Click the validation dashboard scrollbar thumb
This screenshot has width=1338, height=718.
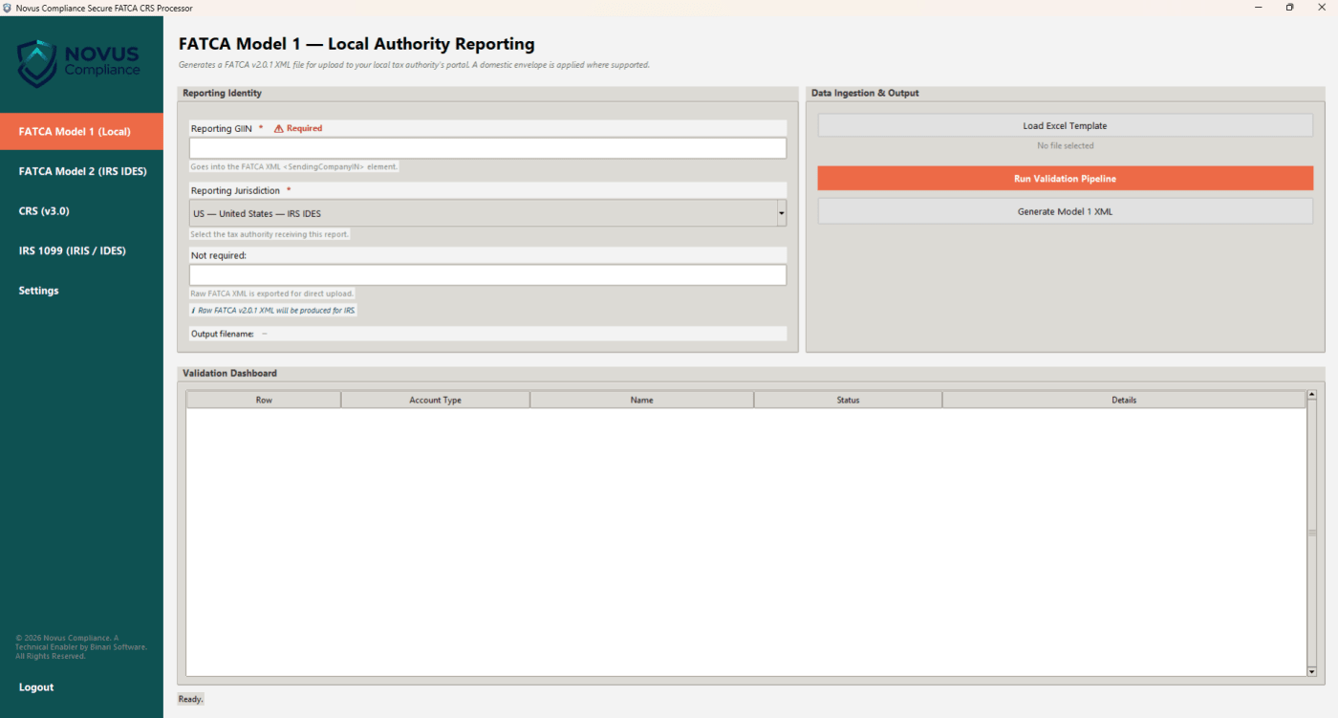click(1312, 533)
